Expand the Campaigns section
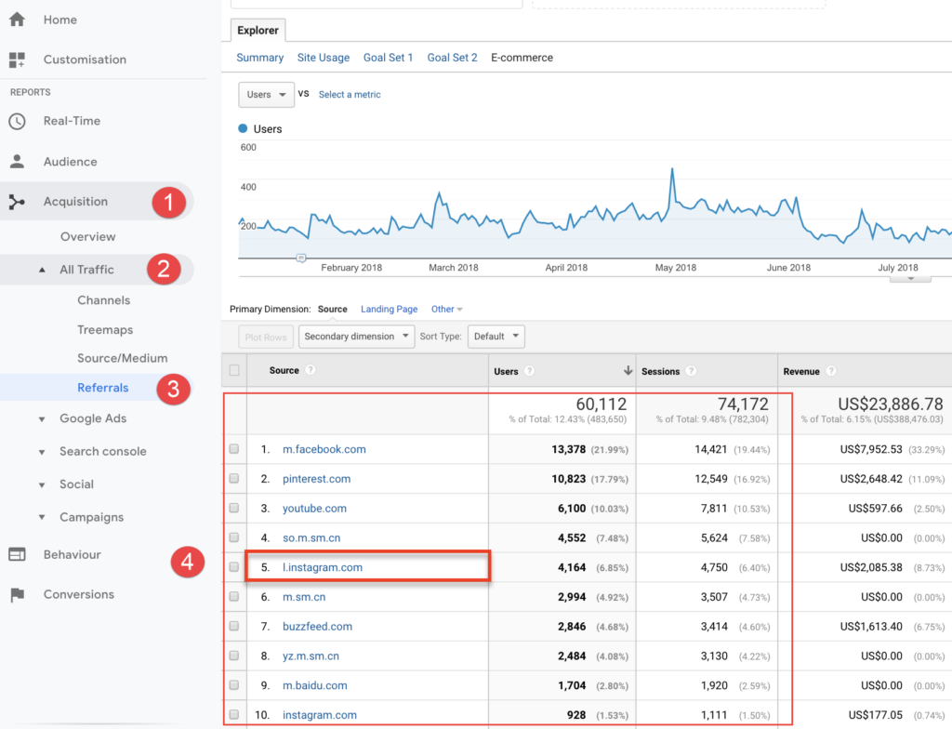The width and height of the screenshot is (952, 729). [42, 518]
